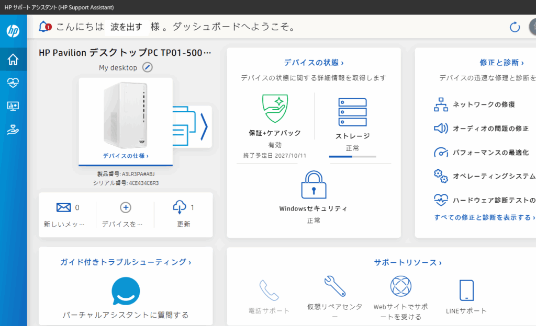
Task: Click the HP logo in the sidebar
Action: tap(13, 31)
